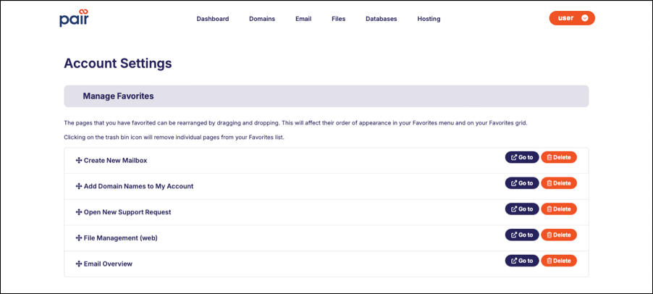Open the Hosting menu item
Viewport: 653px width, 294px height.
coord(429,19)
